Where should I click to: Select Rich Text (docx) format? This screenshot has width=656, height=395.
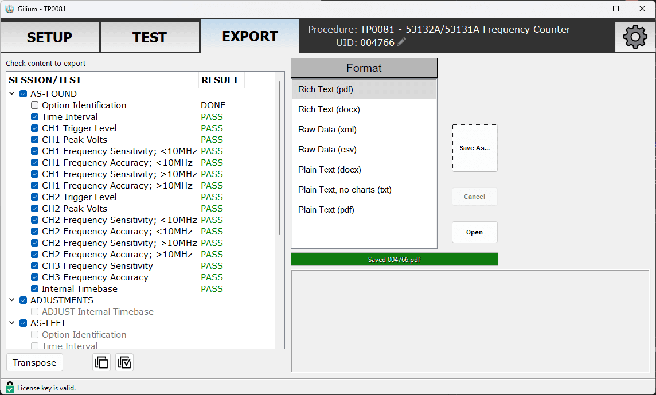coord(364,109)
